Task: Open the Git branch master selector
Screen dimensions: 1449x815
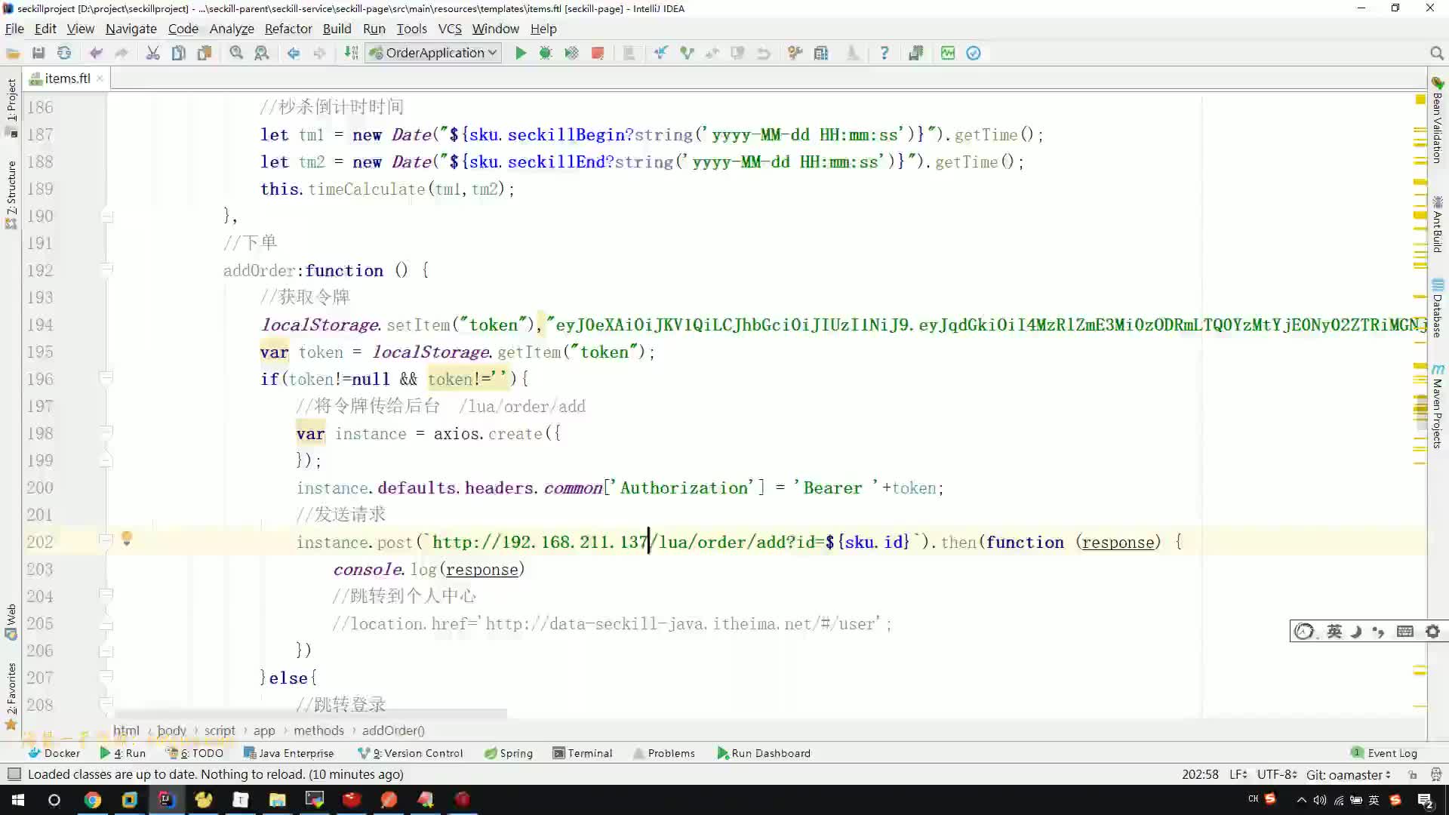Action: tap(1349, 774)
